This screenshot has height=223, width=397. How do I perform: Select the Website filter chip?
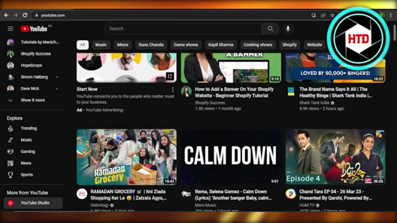coord(314,45)
